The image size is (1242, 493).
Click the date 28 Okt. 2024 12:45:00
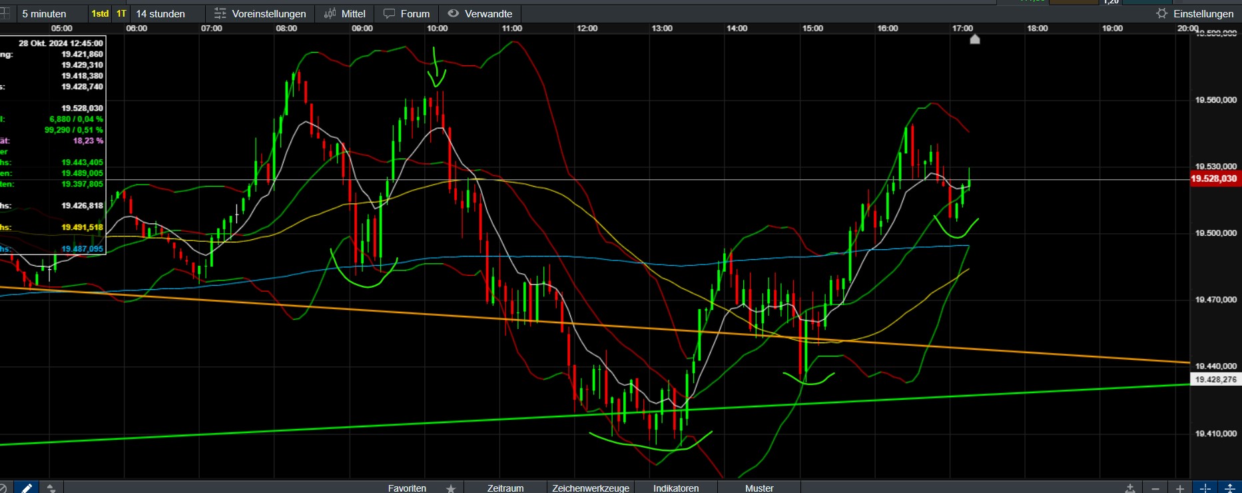[61, 43]
